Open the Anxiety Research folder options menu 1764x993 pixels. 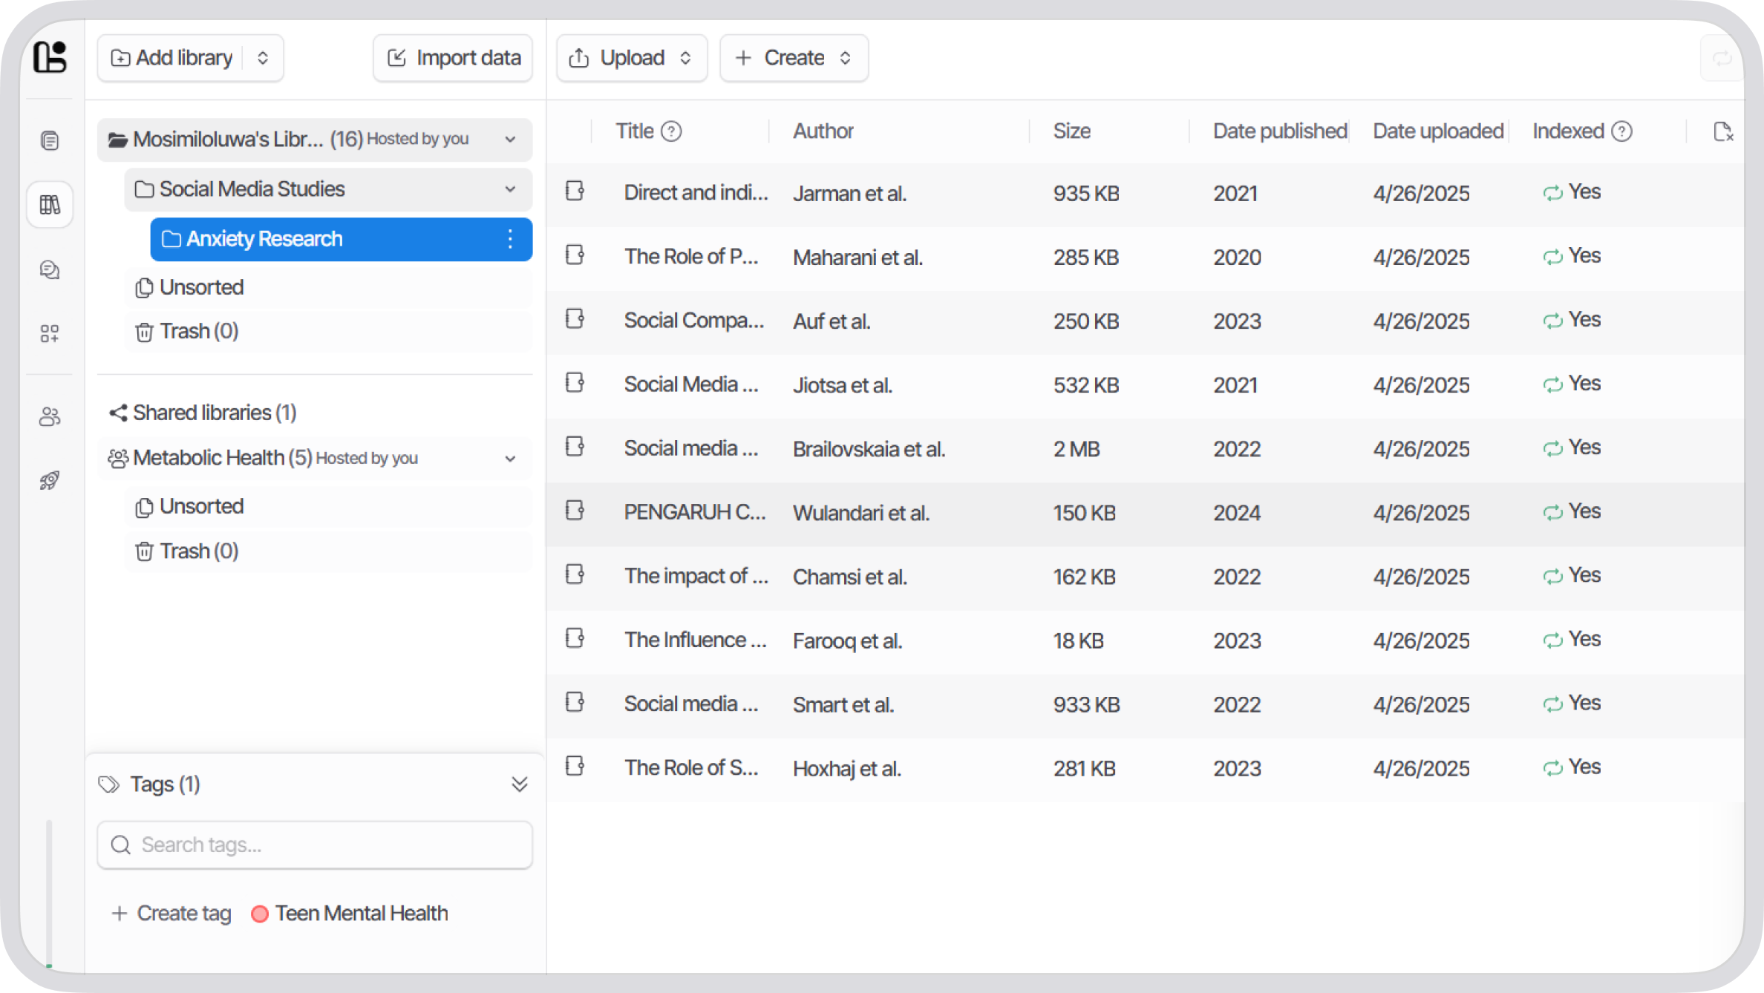(509, 239)
